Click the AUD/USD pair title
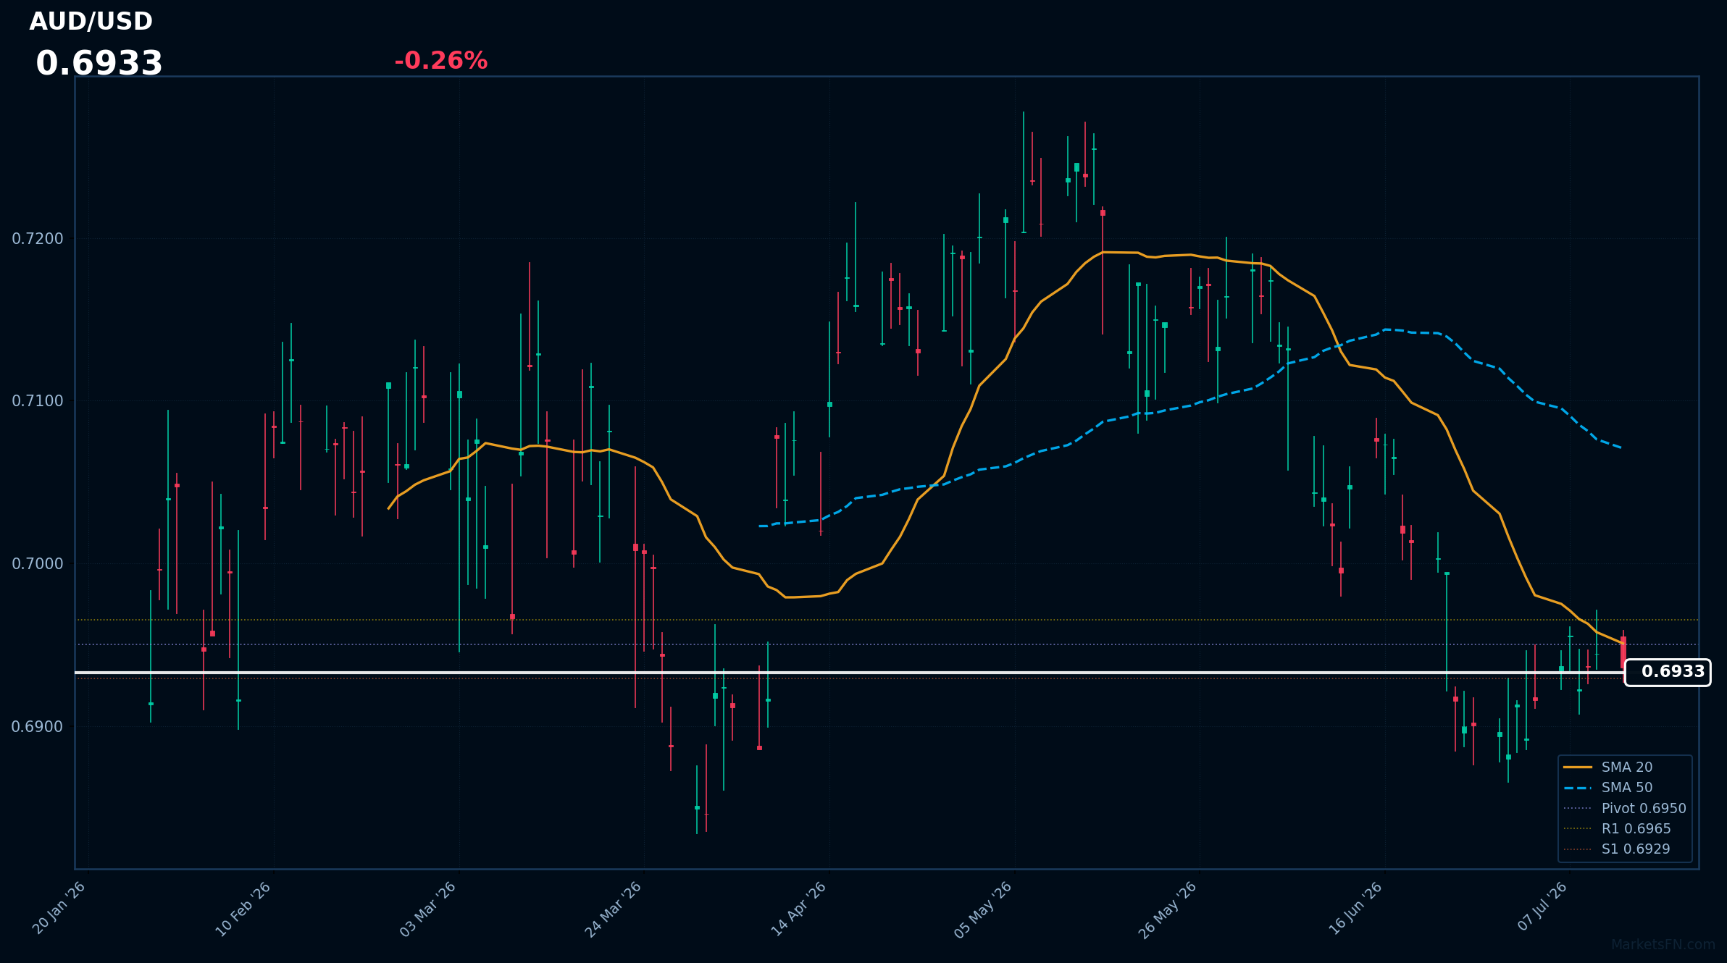This screenshot has width=1727, height=963. (91, 22)
